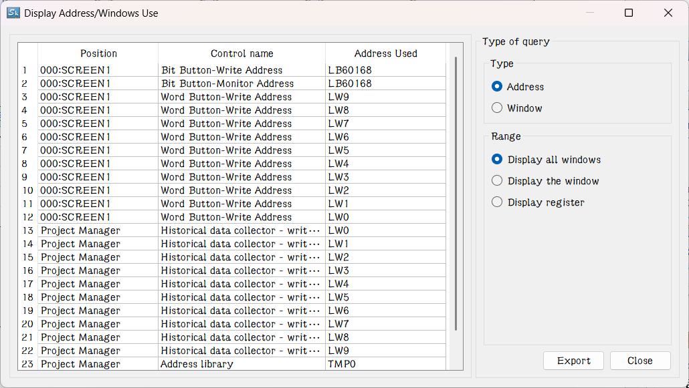This screenshot has width=689, height=388.
Task: Sort by Position column header
Action: point(98,53)
